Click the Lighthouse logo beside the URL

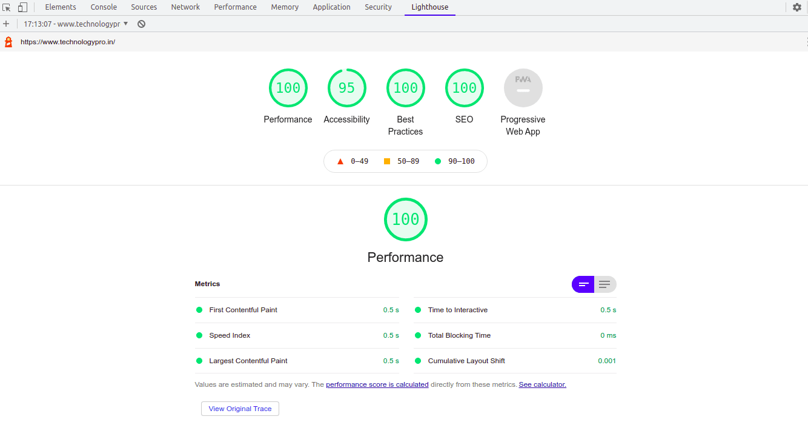8,42
